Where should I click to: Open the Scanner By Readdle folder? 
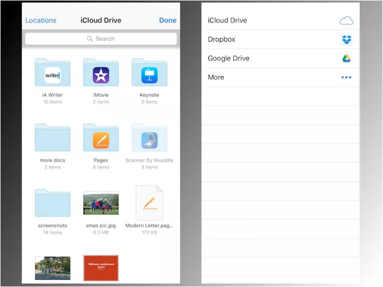click(x=149, y=138)
